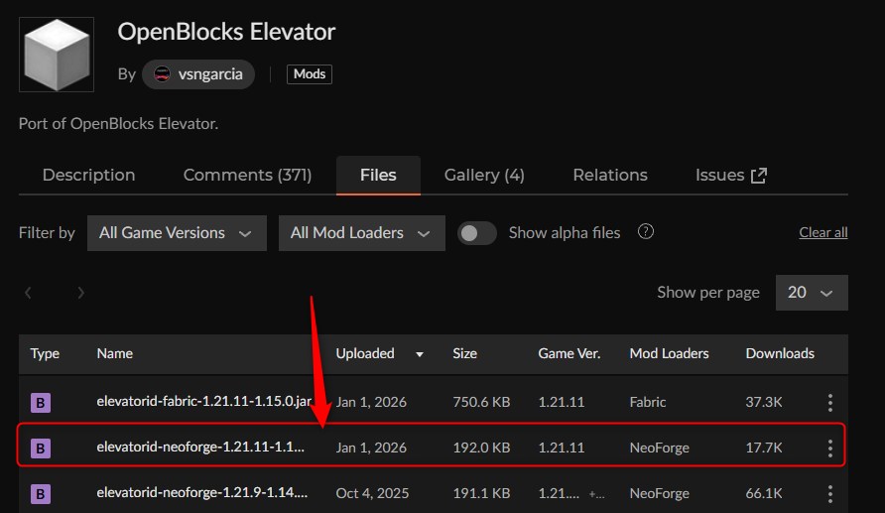Open Show per page dropdown
The image size is (885, 513).
click(x=811, y=293)
